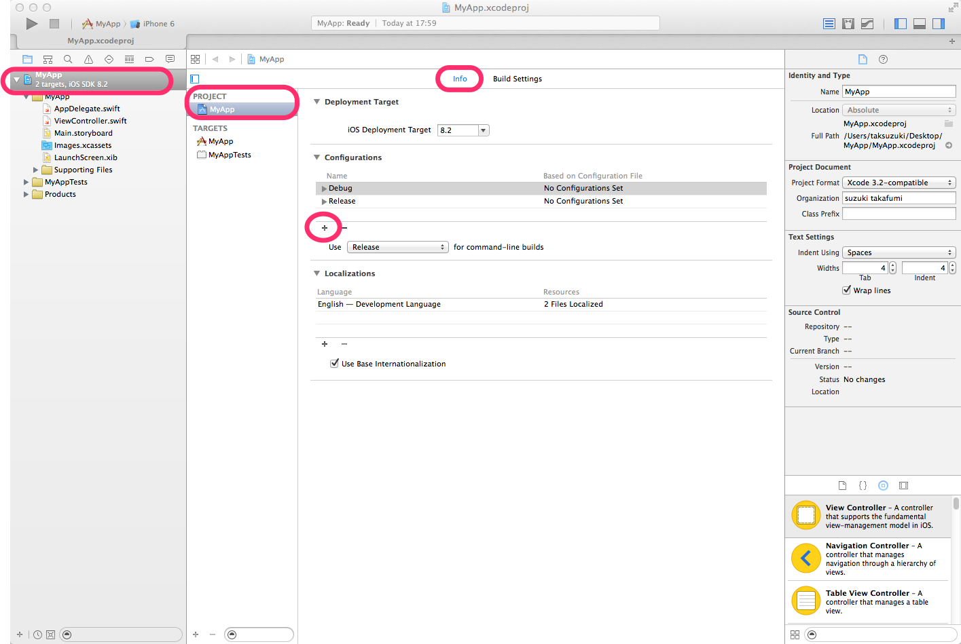Open the Find navigator (magnifier icon)
This screenshot has width=961, height=644.
(68, 60)
